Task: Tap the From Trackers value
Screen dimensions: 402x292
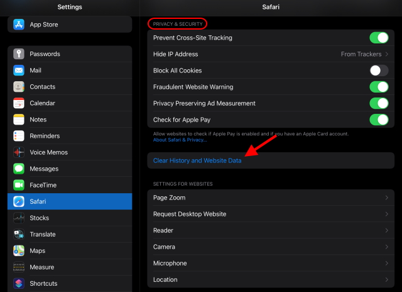Action: [x=361, y=54]
